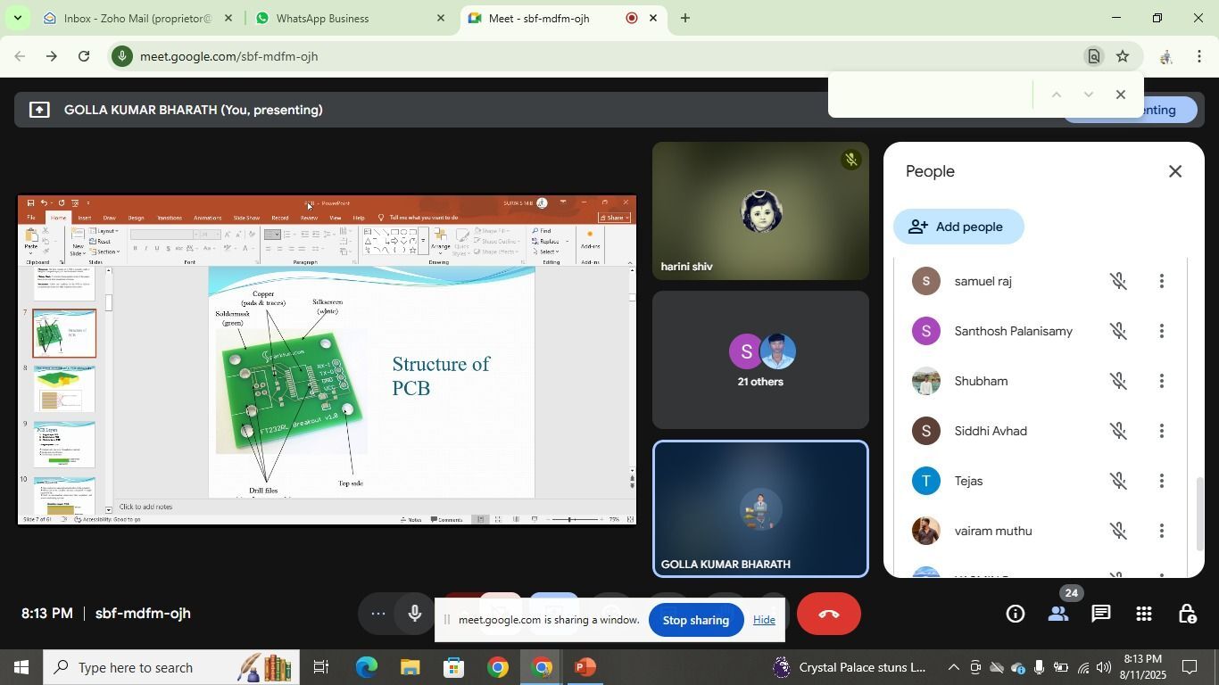Open the meeting details info icon

1015,614
